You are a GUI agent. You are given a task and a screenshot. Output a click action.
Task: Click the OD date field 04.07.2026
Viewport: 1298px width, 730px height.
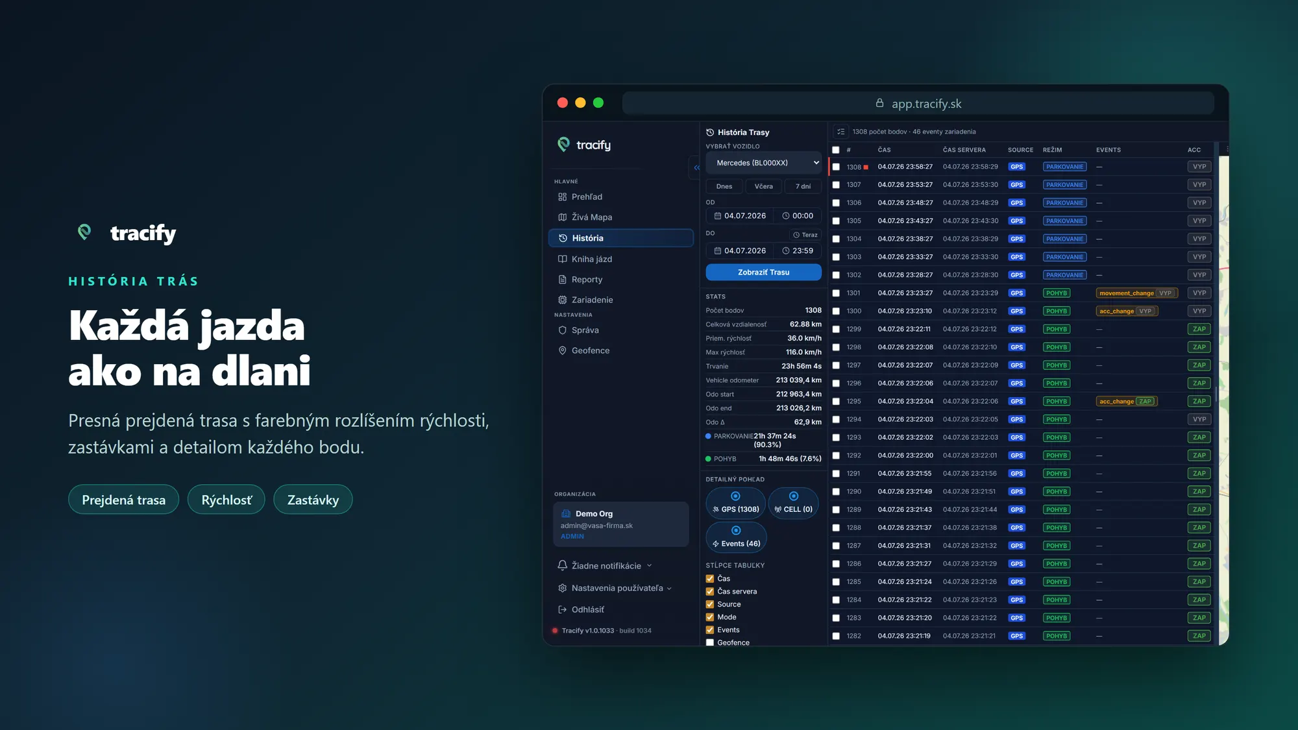pyautogui.click(x=740, y=216)
